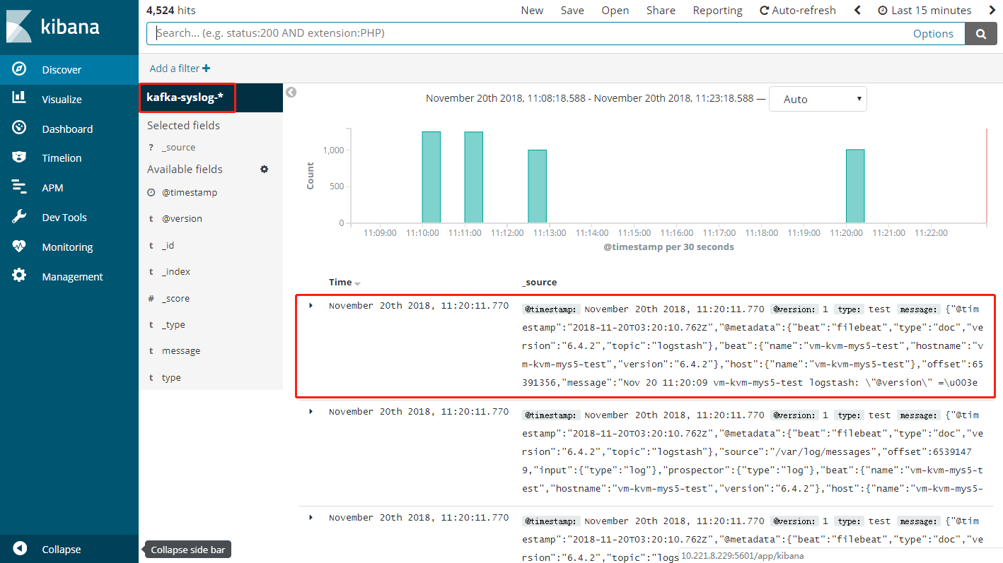
Task: Open APM via its sidebar icon
Action: [20, 187]
